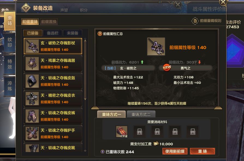Click the 前缀属性汇总 question mark icon

(100, 34)
